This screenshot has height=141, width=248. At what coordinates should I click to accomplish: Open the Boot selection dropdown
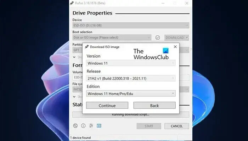coord(112,37)
